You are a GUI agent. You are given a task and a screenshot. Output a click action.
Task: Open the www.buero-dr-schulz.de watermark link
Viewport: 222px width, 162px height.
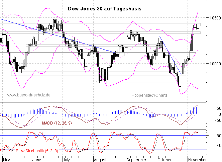point(29,95)
